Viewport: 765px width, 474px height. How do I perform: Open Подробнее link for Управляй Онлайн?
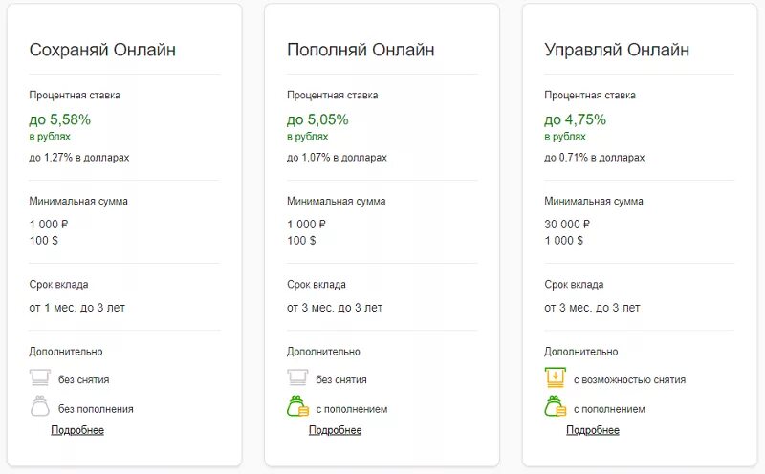593,430
